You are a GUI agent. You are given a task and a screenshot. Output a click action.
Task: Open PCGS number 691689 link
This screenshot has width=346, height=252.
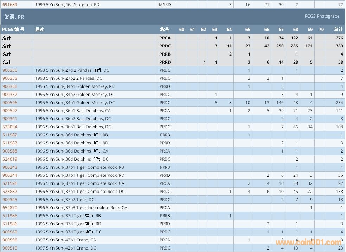(x=9, y=5)
